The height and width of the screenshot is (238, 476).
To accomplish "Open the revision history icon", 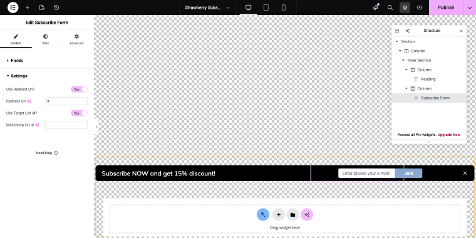I will [56, 8].
